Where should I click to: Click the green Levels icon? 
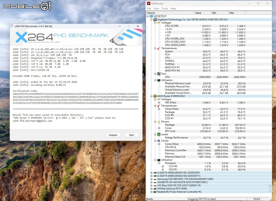pyautogui.click(x=159, y=134)
